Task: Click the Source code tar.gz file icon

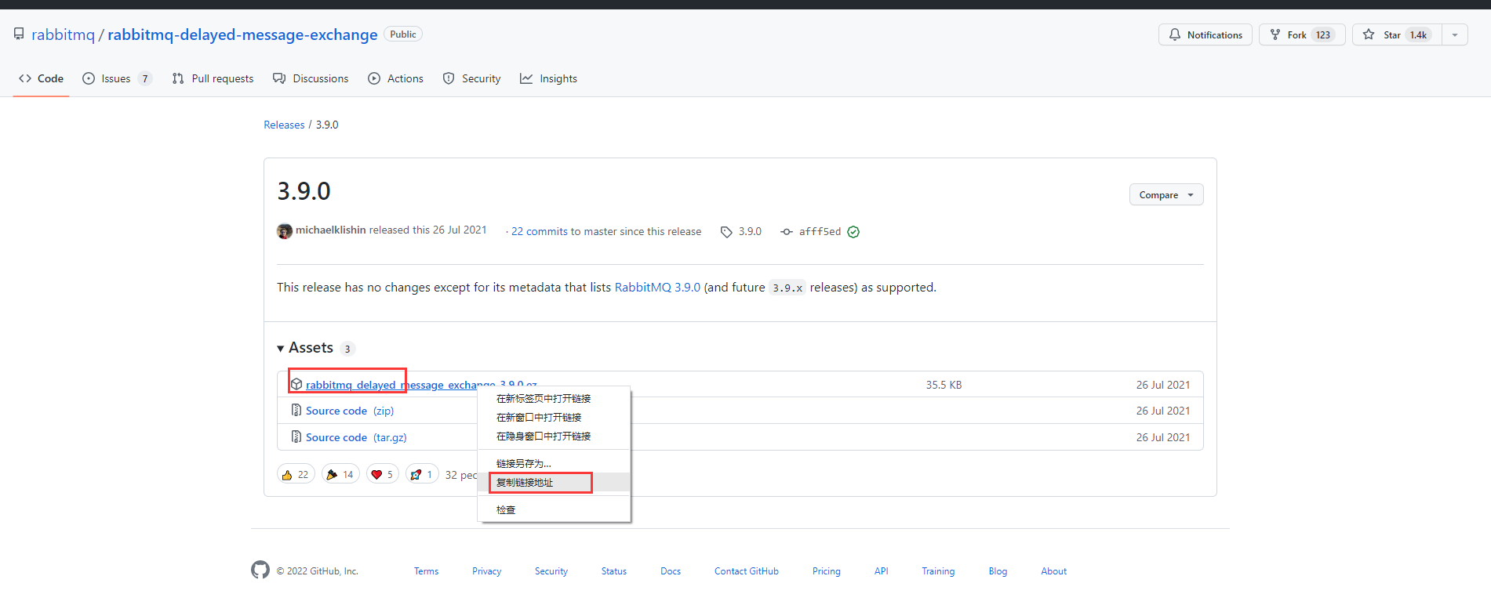Action: [x=296, y=437]
